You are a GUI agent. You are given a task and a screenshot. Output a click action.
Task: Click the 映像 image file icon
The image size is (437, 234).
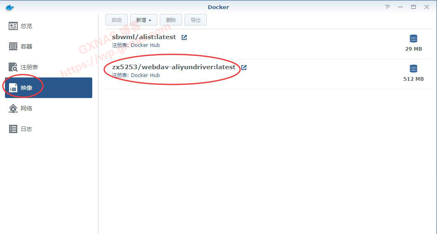coord(13,88)
